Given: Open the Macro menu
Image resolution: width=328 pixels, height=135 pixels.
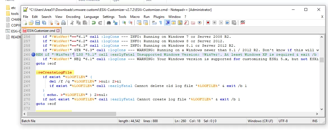Looking at the screenshot, I should pos(135,17).
